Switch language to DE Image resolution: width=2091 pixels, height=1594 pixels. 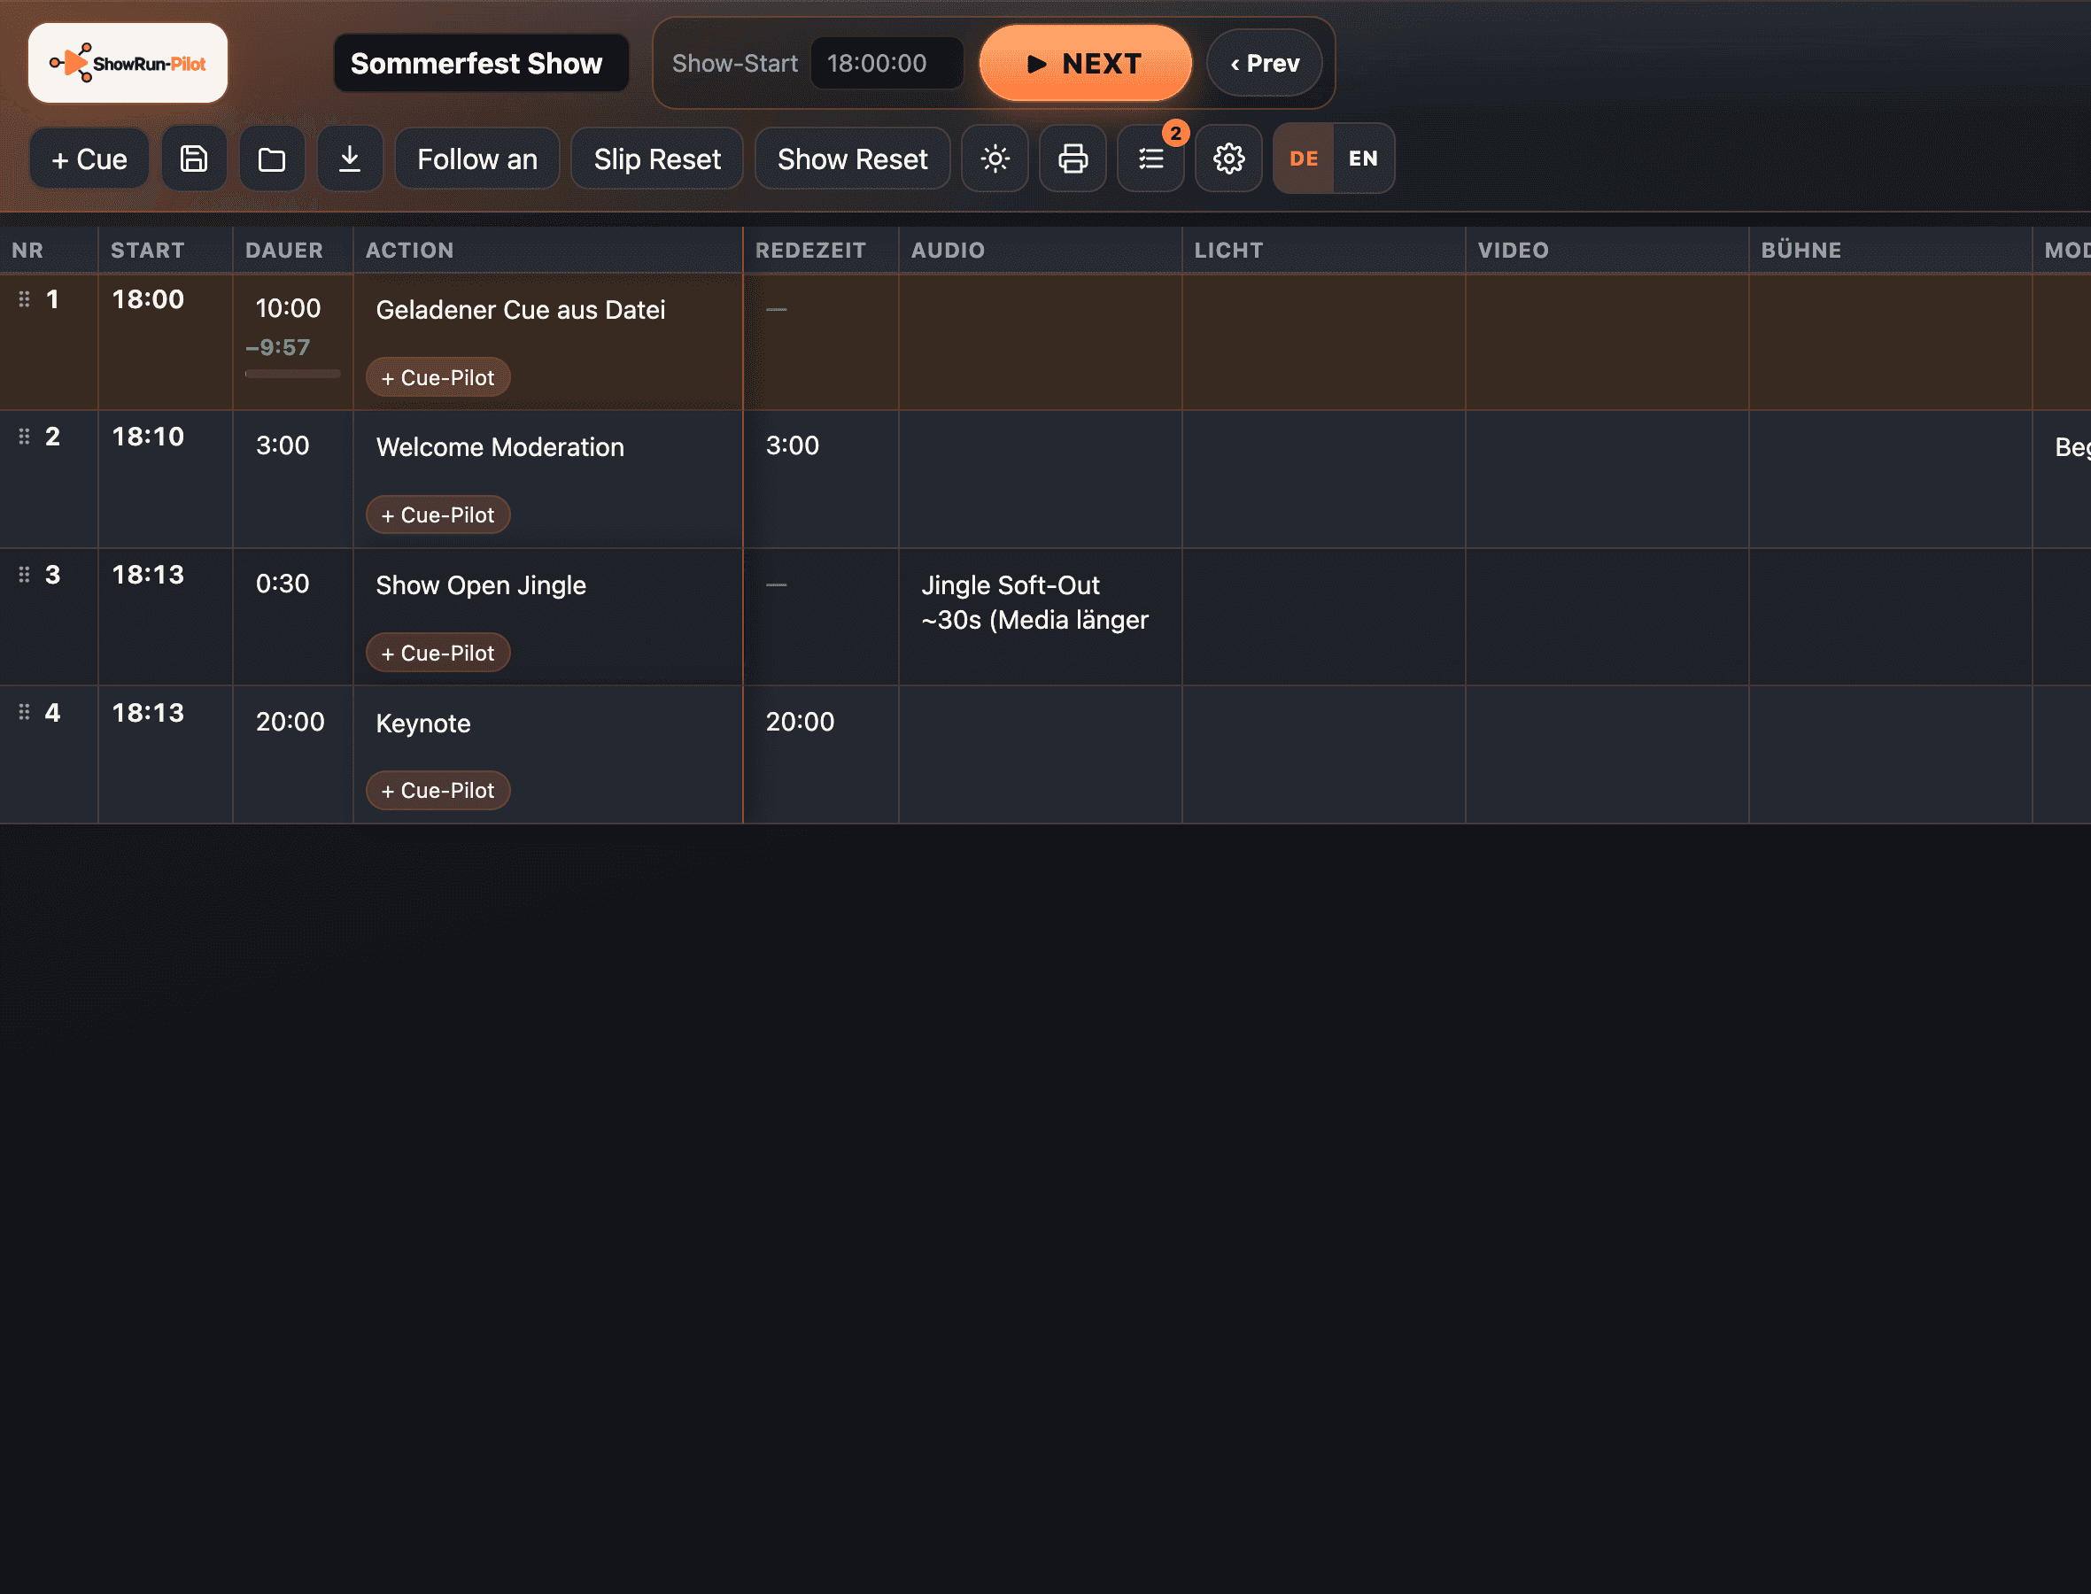click(1304, 159)
